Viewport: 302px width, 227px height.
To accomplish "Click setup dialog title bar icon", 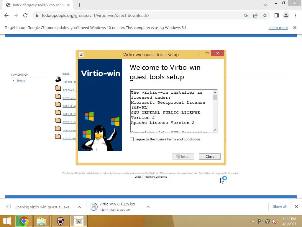I will coord(81,55).
